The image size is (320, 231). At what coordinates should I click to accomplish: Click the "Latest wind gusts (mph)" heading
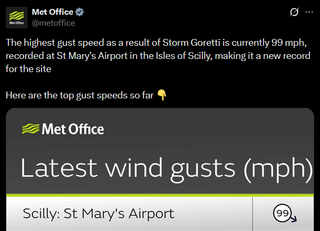click(162, 168)
